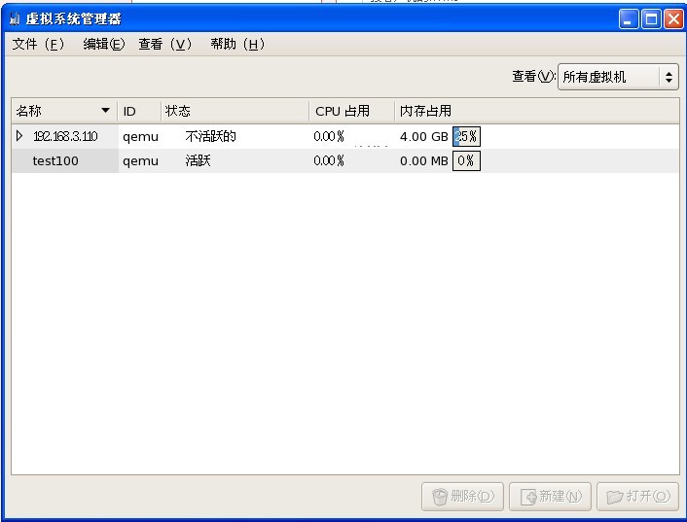
Task: Close the 虚拟系统管理器 window
Action: click(x=673, y=19)
